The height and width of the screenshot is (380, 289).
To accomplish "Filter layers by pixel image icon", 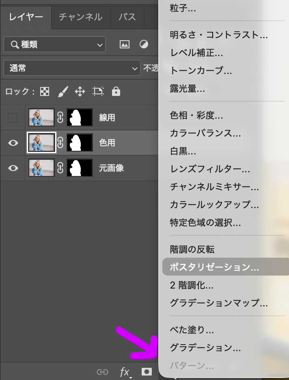I will tap(125, 44).
